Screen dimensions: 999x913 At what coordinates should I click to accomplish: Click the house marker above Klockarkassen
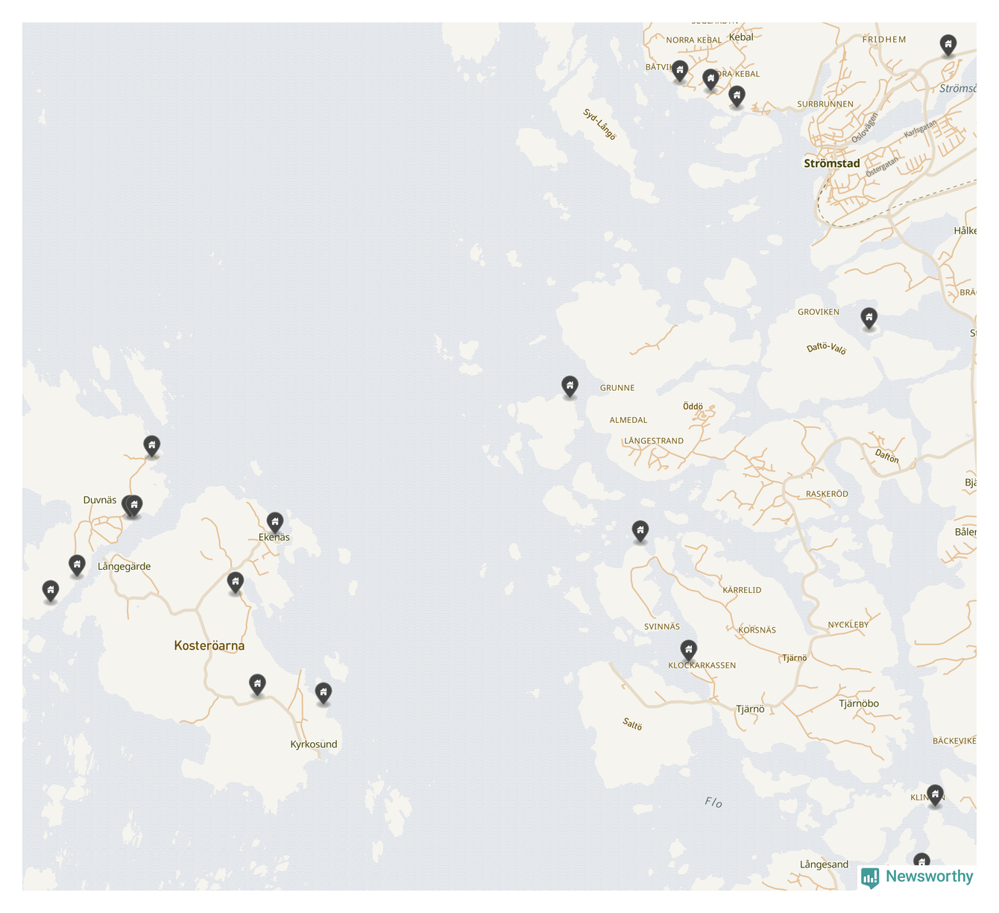(689, 650)
